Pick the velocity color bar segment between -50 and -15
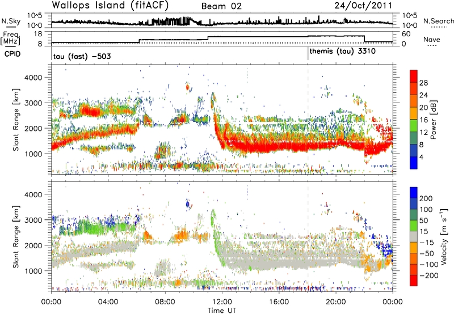The height and width of the screenshot is (314, 454). (414, 247)
